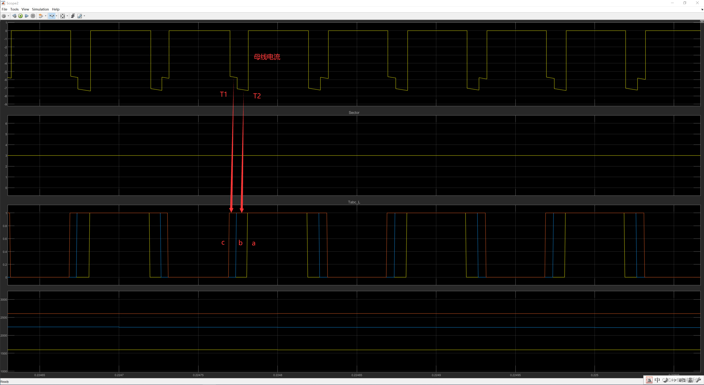Viewport: 704px width, 385px height.
Task: Open the scope Configuration Properties gear
Action: pos(4,16)
